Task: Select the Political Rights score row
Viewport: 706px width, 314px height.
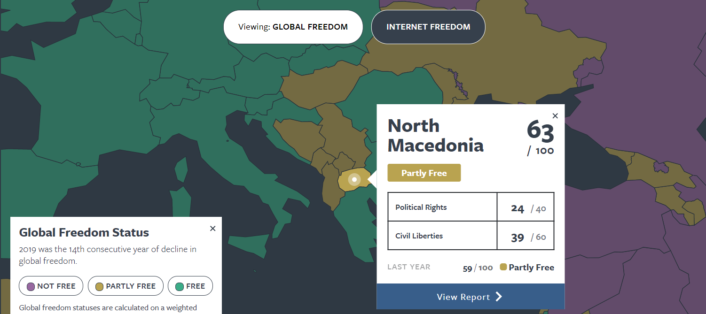Action: click(471, 207)
